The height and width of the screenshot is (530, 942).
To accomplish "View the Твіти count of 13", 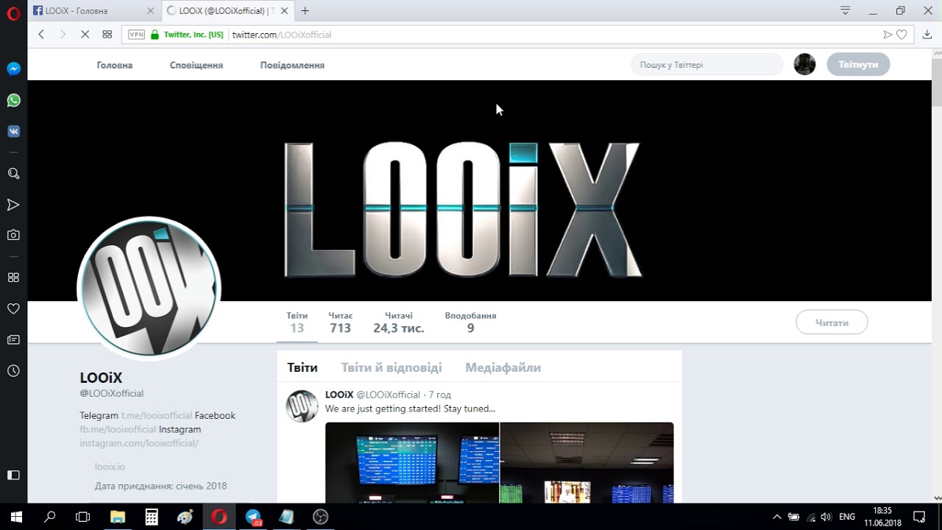I will tap(297, 322).
